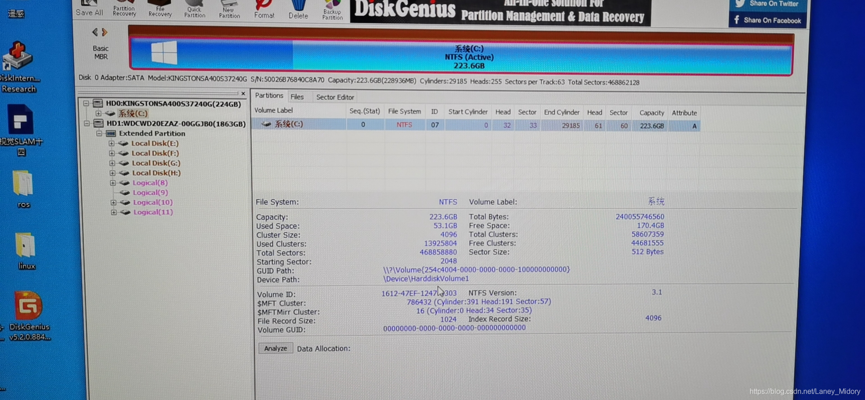Open the 视觉SLAM十四 desktop file icon
The width and height of the screenshot is (865, 400).
click(x=21, y=130)
